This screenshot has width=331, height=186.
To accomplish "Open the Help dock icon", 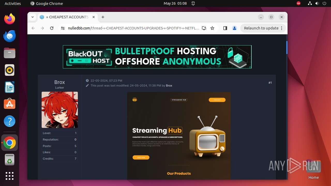I will [10, 121].
